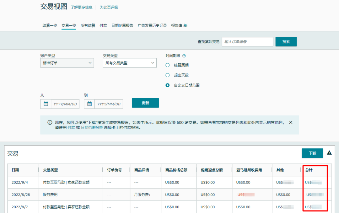Click the 搜索 button

[286, 41]
